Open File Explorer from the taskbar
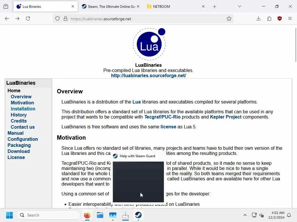The width and height of the screenshot is (297, 222). coord(100,215)
